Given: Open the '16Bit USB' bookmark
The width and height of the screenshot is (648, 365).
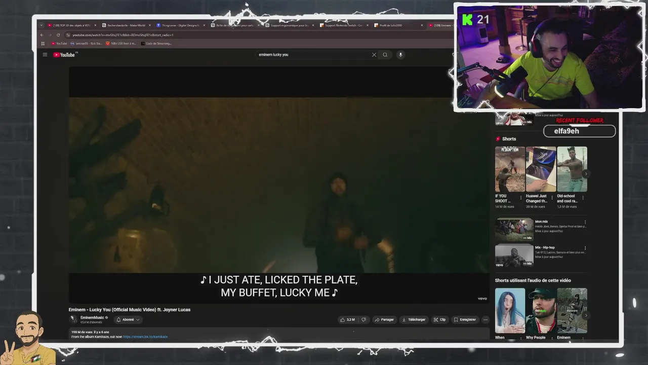Looking at the screenshot, I should (121, 44).
